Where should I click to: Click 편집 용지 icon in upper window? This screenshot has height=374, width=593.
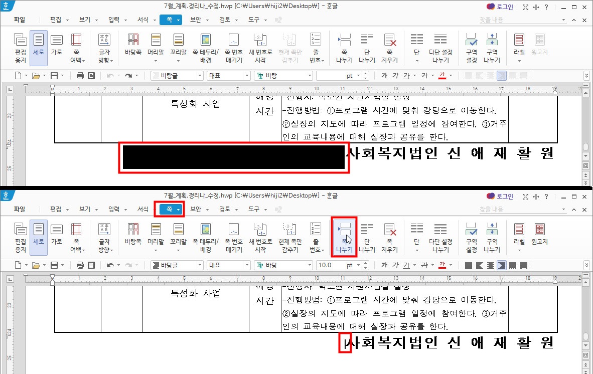[x=21, y=48]
